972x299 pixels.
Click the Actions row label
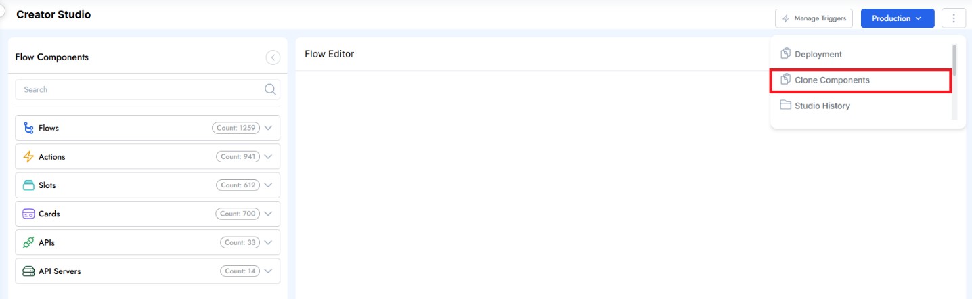tap(52, 156)
